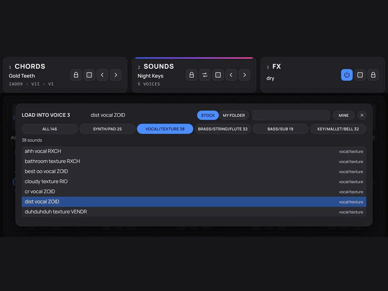Go to next chord preset
The width and height of the screenshot is (388, 291).
point(116,75)
